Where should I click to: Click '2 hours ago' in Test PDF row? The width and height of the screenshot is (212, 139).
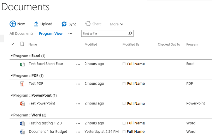coord(94,84)
